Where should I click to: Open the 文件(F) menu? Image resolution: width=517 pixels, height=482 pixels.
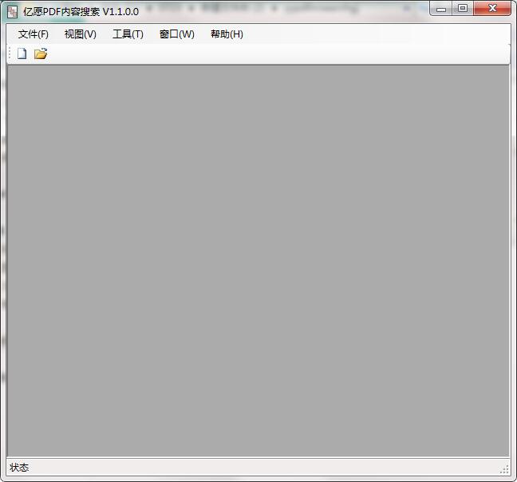point(34,34)
